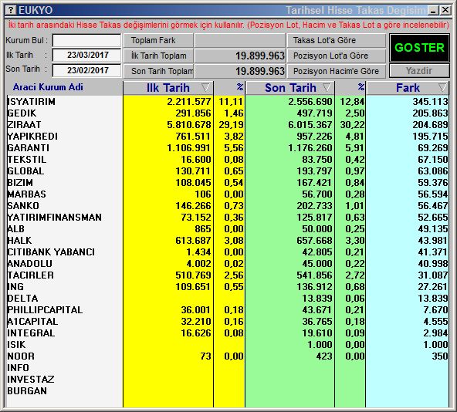Select the TEKSTIL row name
The image size is (457, 412).
[x=27, y=160]
